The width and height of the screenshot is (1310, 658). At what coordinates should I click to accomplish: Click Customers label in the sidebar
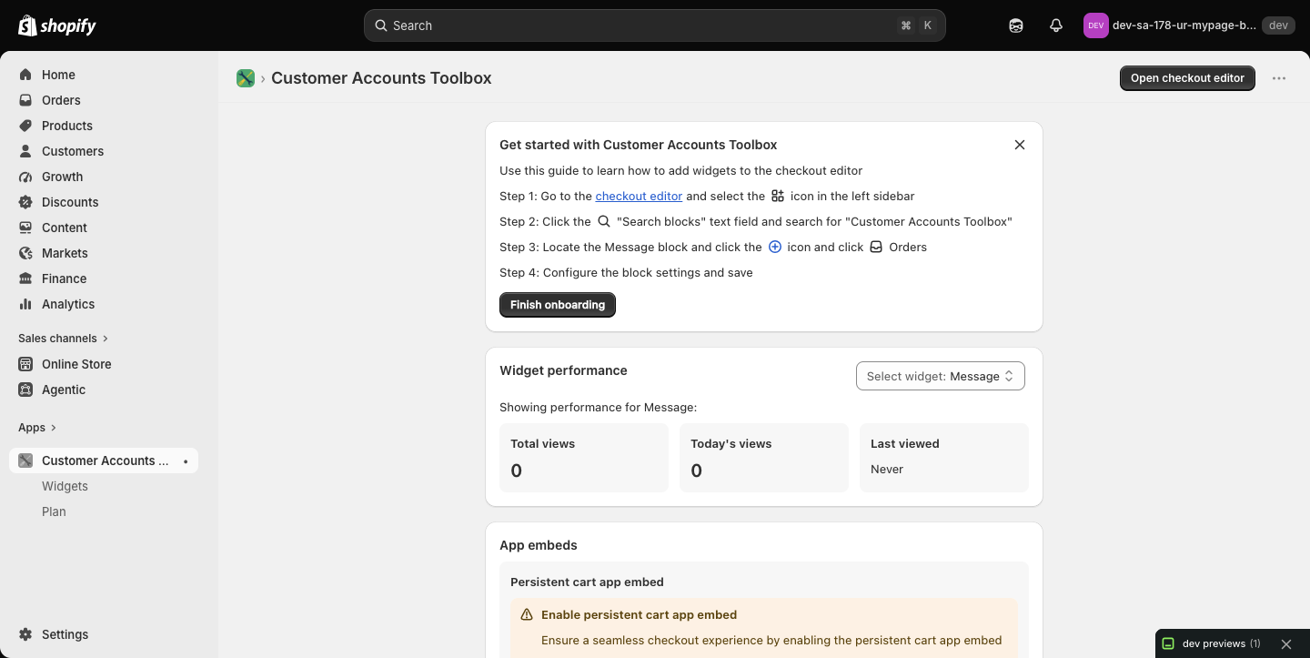[73, 151]
